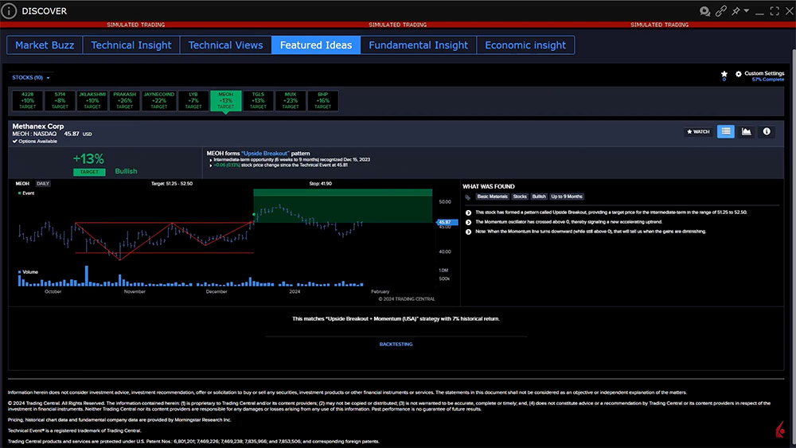This screenshot has width=796, height=448.
Task: Open the Economic insight tab
Action: (525, 45)
